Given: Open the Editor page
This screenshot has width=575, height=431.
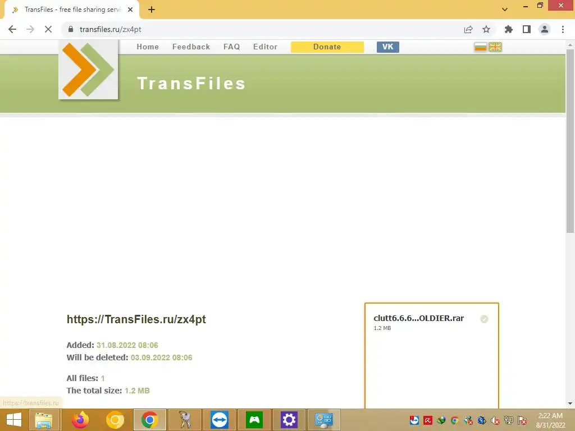Looking at the screenshot, I should pyautogui.click(x=265, y=47).
